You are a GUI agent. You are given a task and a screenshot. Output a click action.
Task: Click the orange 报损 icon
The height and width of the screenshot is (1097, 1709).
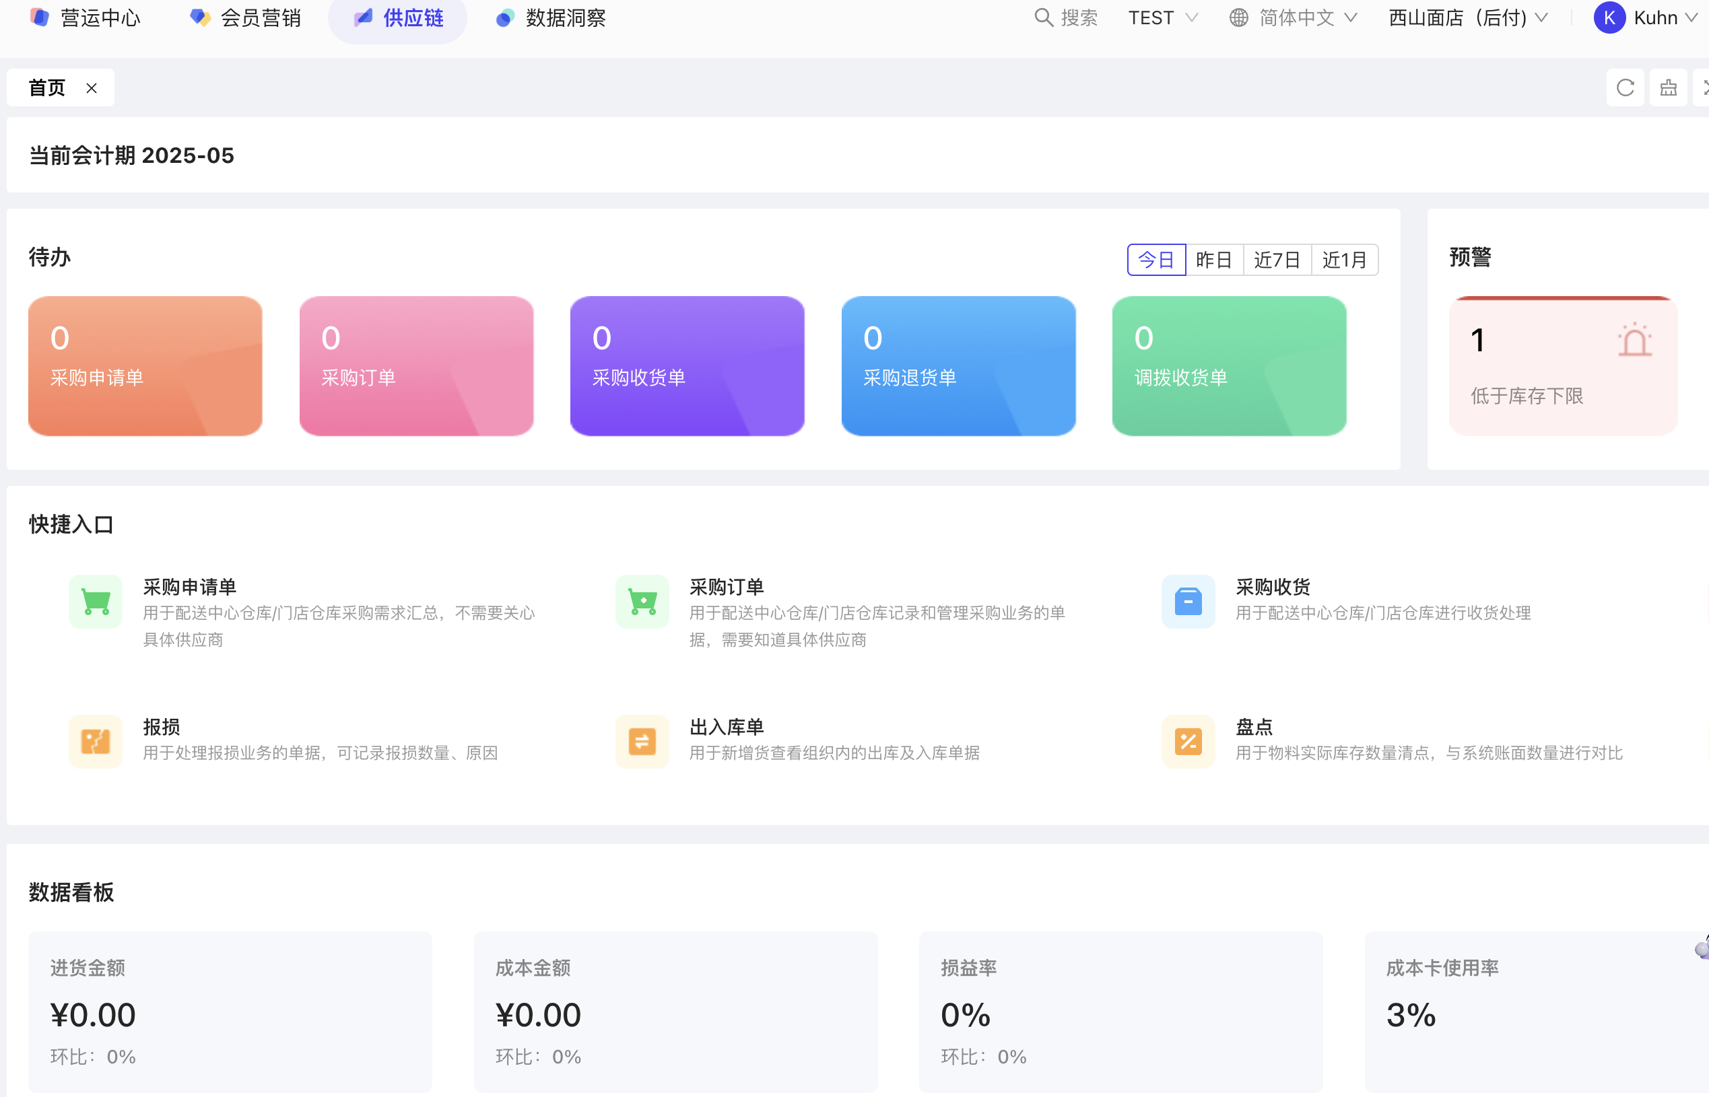pos(96,742)
